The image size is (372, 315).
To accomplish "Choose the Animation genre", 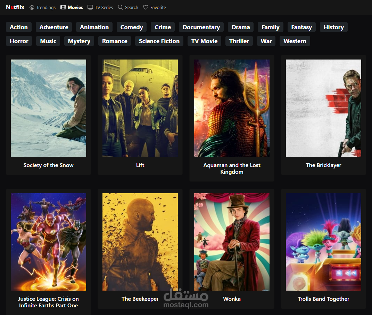I will coord(94,27).
